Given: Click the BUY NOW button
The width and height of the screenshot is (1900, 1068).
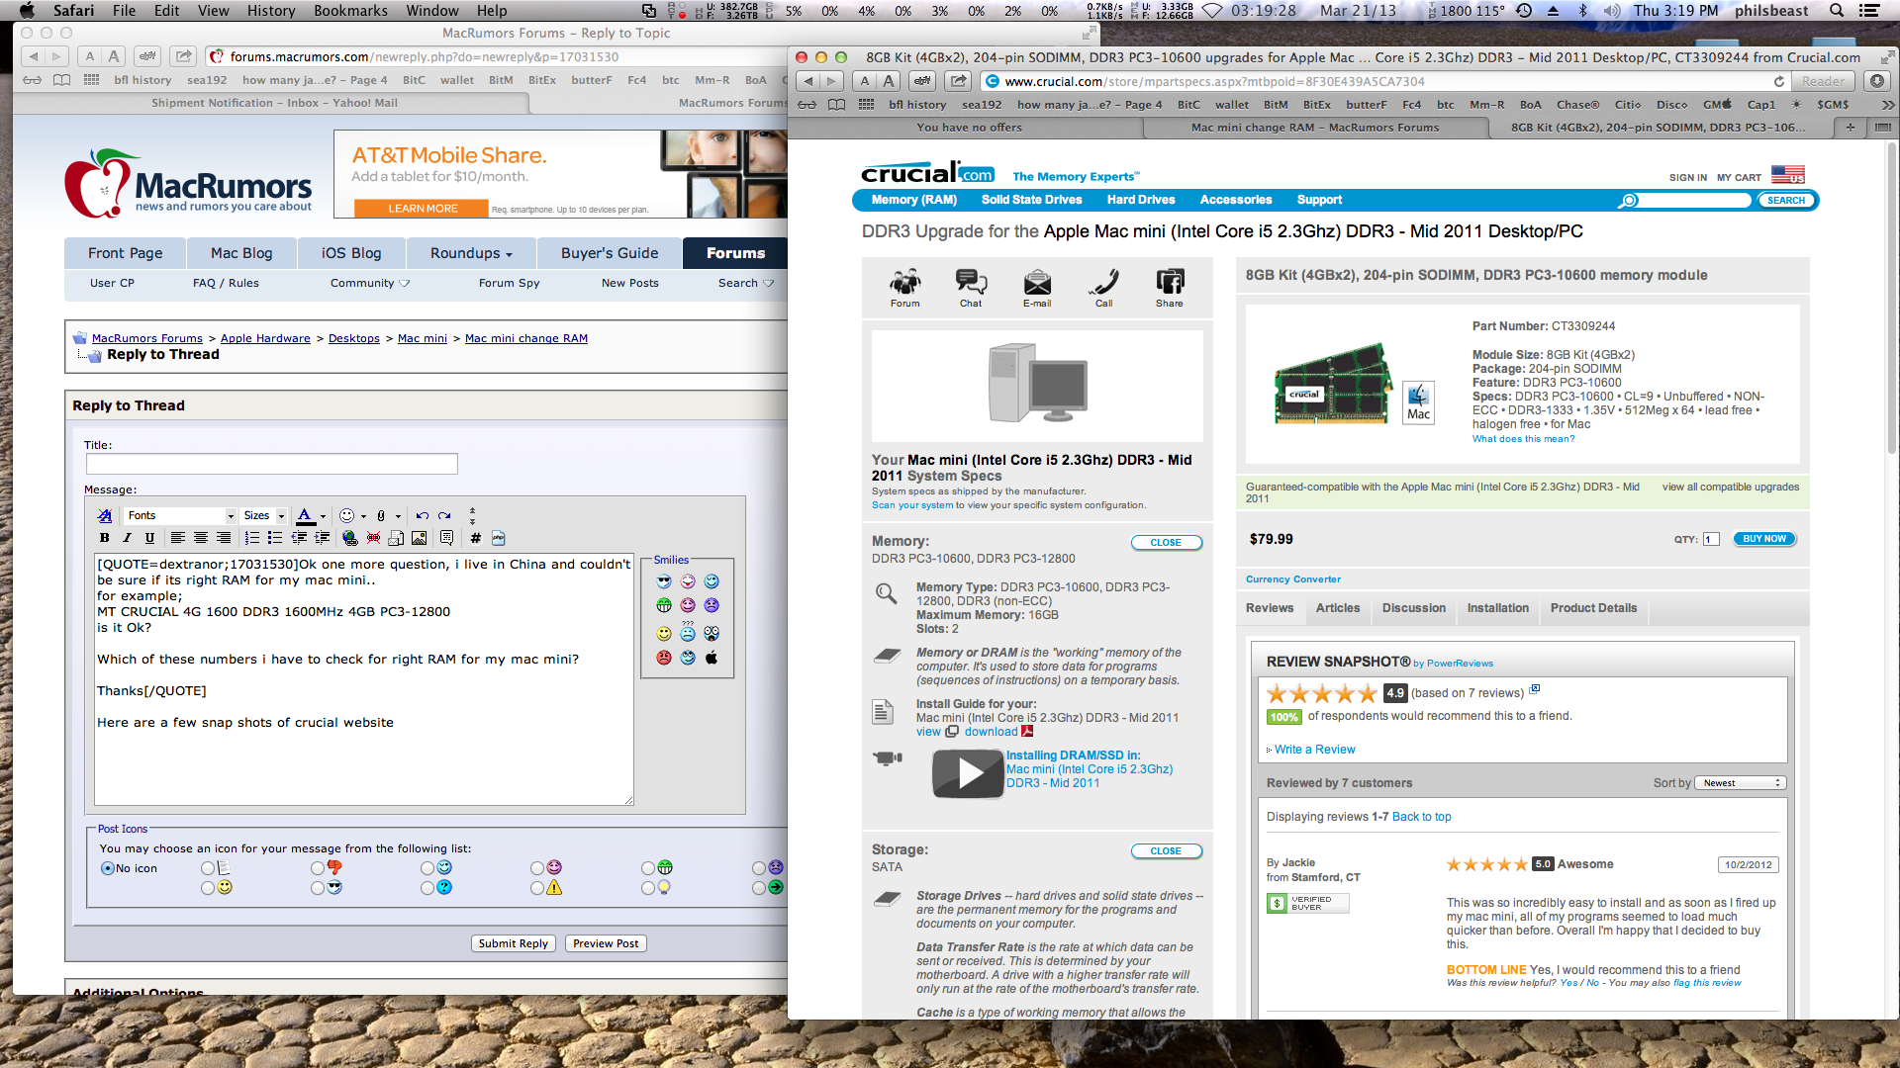Looking at the screenshot, I should click(x=1763, y=539).
